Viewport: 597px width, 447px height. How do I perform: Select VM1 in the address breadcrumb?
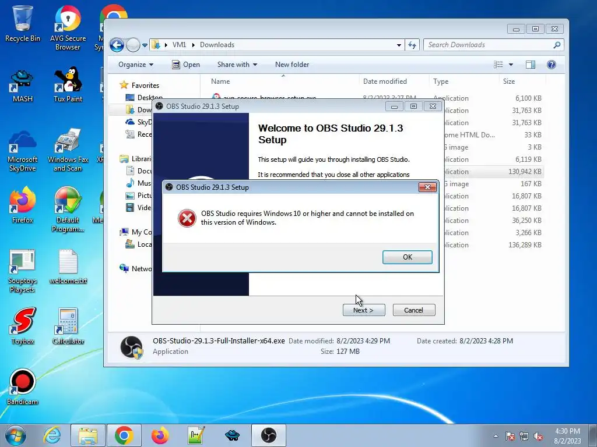point(179,45)
